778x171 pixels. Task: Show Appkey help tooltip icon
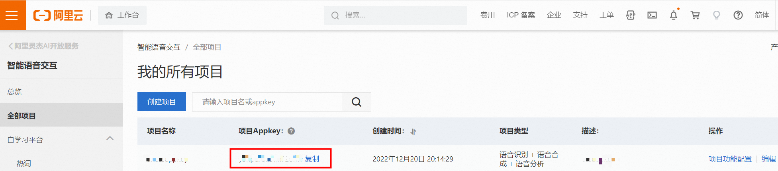coord(291,131)
